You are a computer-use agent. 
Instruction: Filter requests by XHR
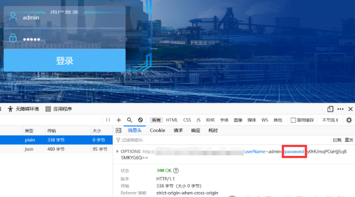[210, 120]
